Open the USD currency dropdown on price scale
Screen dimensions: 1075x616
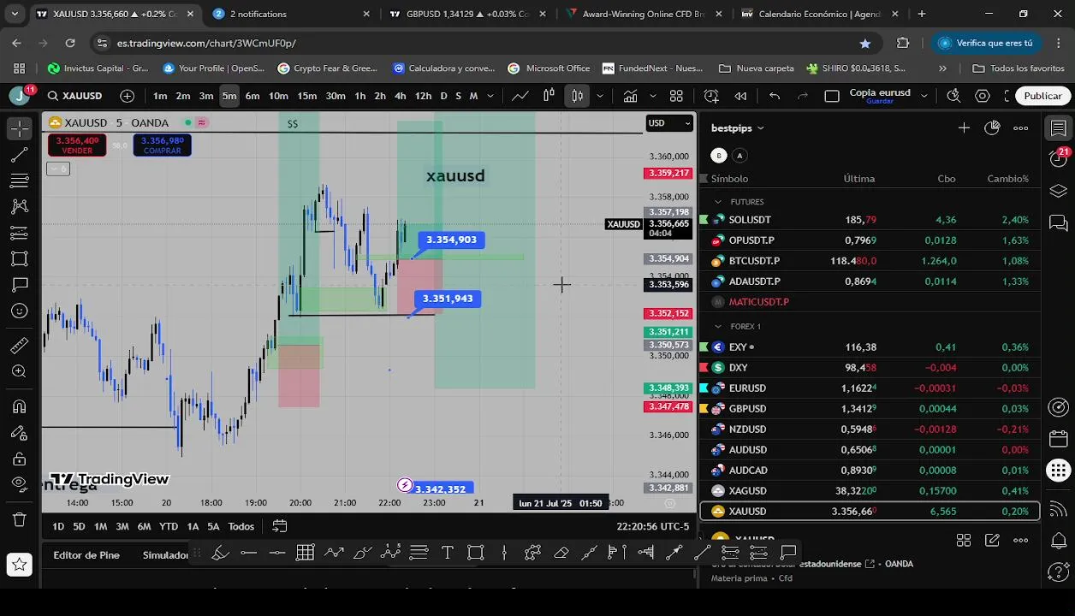[669, 123]
